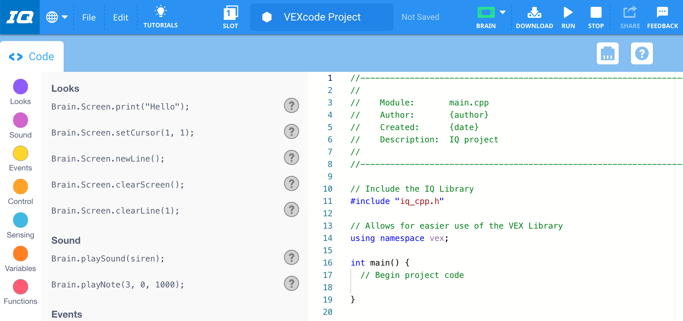Image resolution: width=683 pixels, height=321 pixels.
Task: Open the File menu
Action: tap(89, 17)
